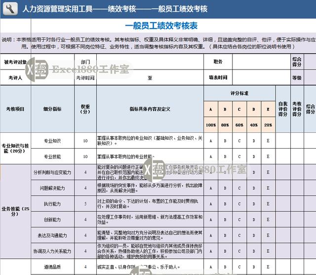Click the empty 部门 input cell
The image size is (316, 275).
(x=150, y=62)
